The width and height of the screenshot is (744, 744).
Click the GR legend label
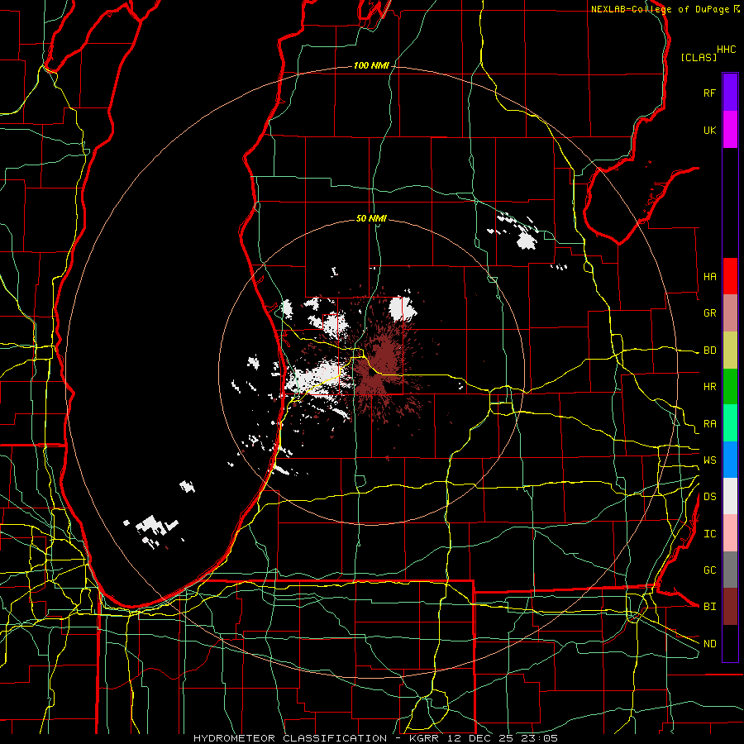point(709,313)
